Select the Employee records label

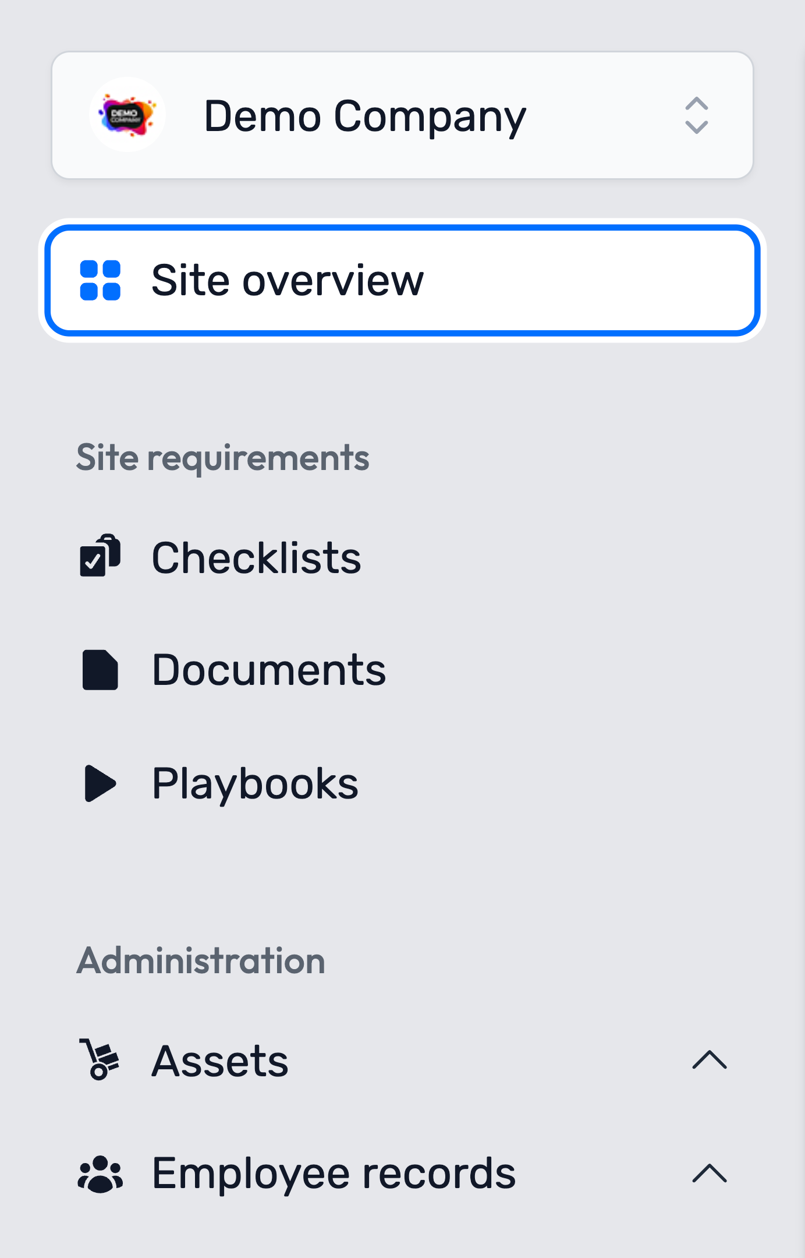(x=334, y=1173)
